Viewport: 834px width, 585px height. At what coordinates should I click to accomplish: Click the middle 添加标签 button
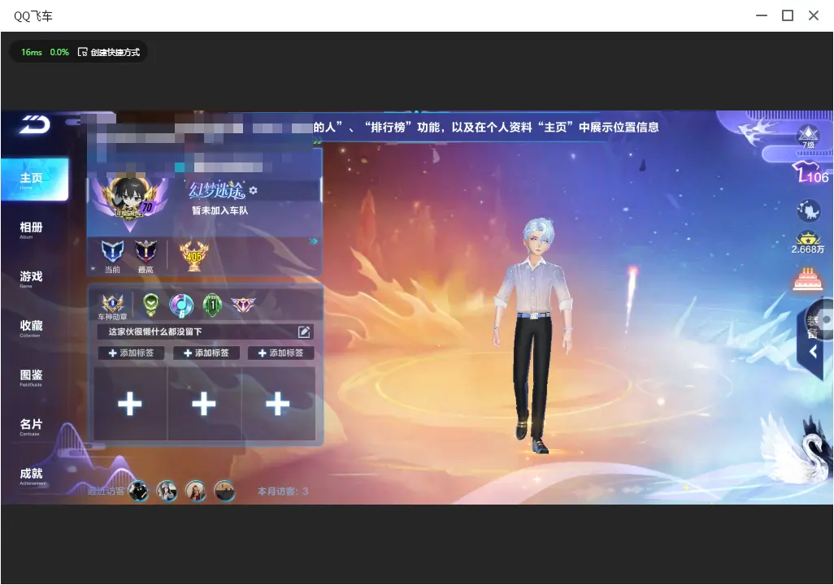[206, 353]
